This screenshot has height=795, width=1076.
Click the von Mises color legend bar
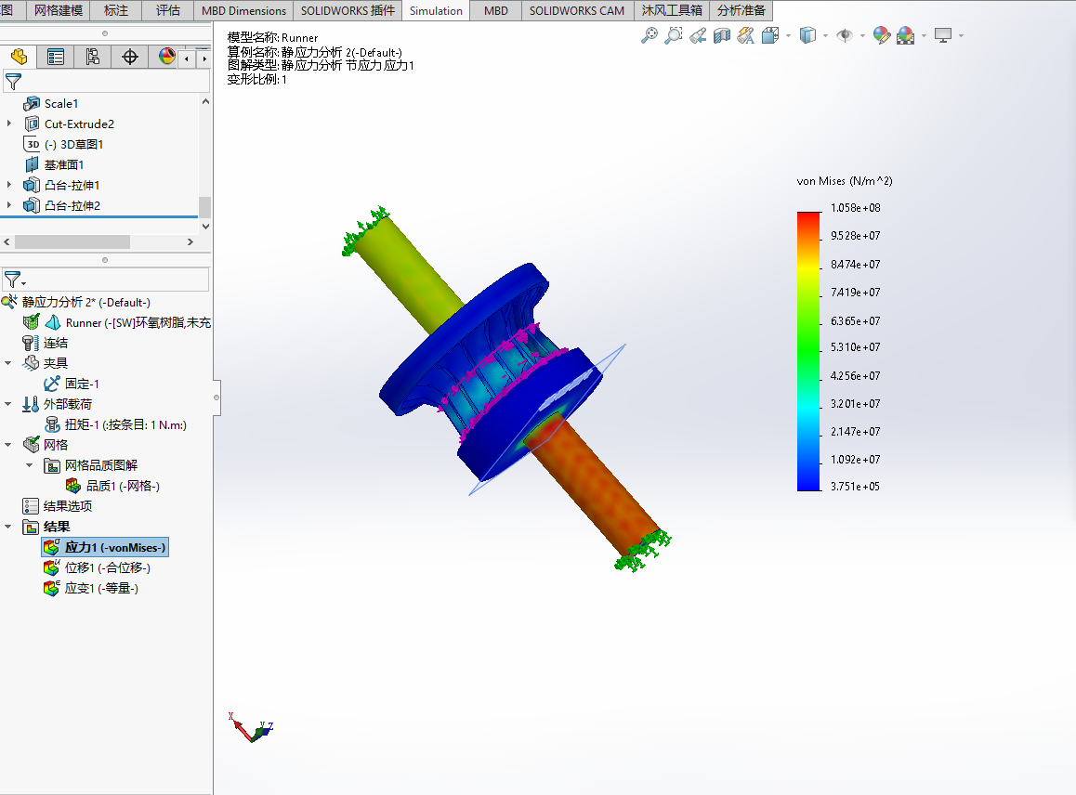point(808,351)
